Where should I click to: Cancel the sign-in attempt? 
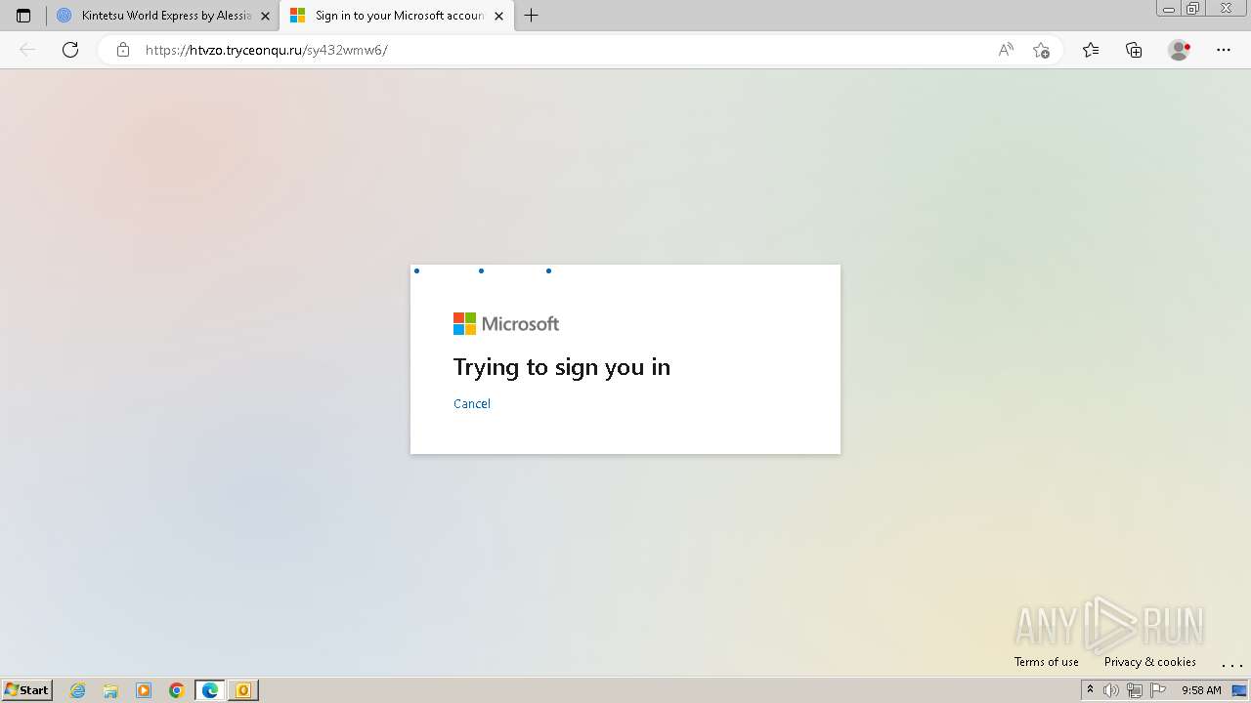tap(472, 404)
